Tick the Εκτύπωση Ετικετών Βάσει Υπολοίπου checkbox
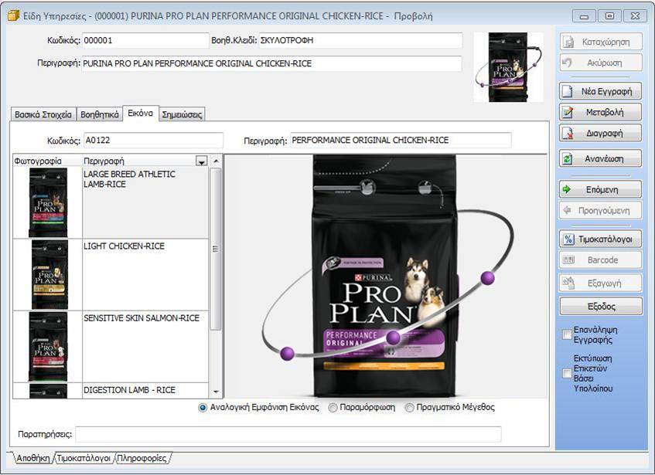Screen dimensions: 655x475 pyautogui.click(x=567, y=373)
